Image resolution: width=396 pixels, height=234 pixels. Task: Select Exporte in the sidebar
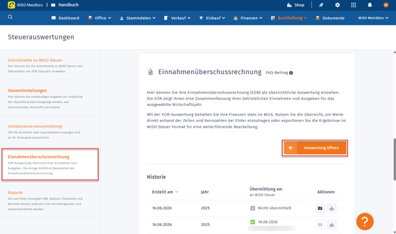[x=50, y=200]
